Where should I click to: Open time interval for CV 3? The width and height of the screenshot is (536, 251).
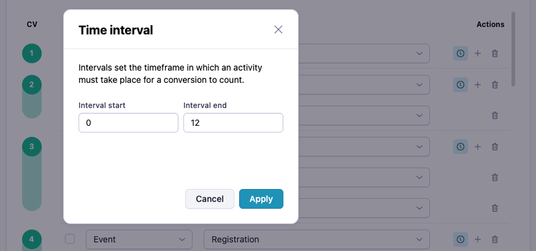[x=460, y=147]
